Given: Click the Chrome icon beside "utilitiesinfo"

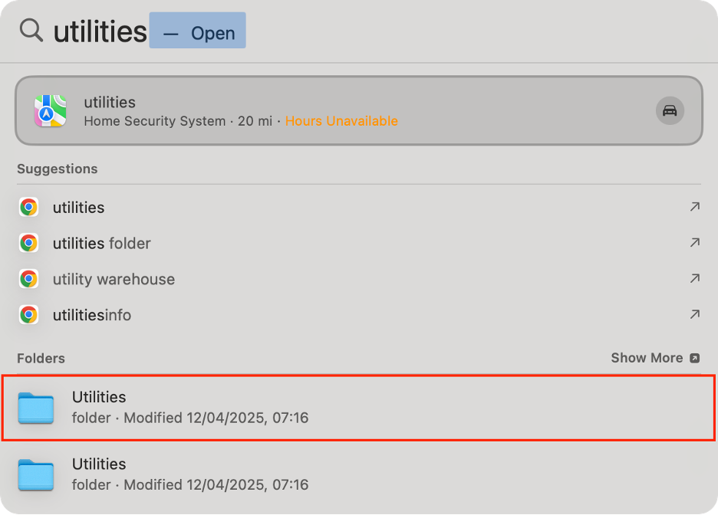Looking at the screenshot, I should click(x=28, y=315).
